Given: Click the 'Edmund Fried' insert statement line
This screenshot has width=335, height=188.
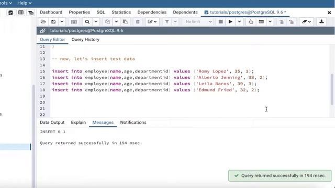Looking at the screenshot, I should [155, 90].
